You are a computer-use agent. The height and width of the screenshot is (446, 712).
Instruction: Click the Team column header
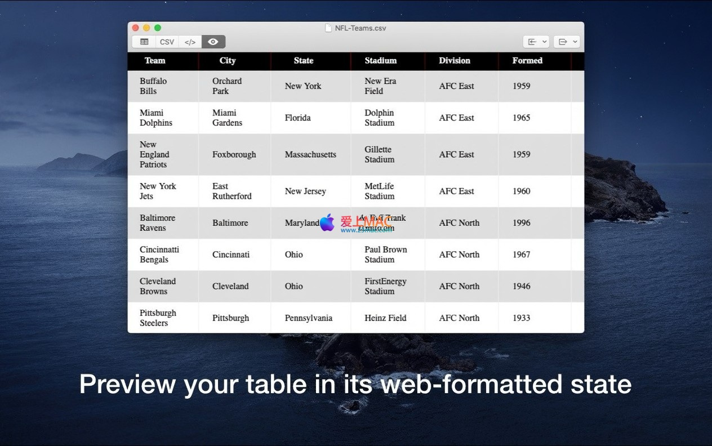point(155,61)
